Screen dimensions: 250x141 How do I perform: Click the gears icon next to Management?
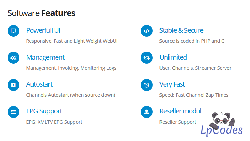(13, 58)
